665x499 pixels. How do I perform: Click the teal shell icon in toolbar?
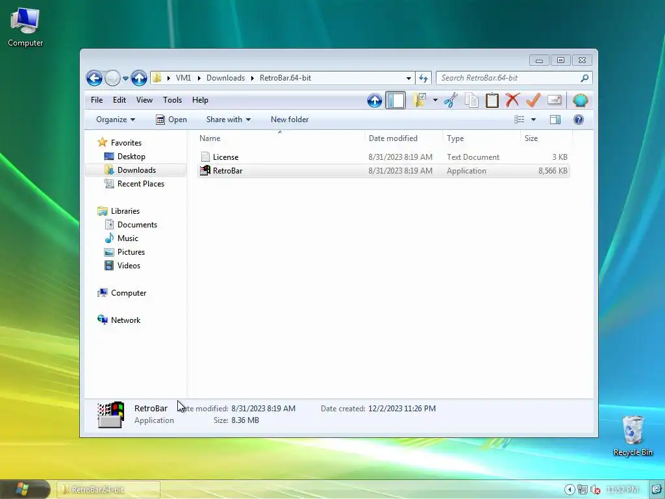coord(580,100)
